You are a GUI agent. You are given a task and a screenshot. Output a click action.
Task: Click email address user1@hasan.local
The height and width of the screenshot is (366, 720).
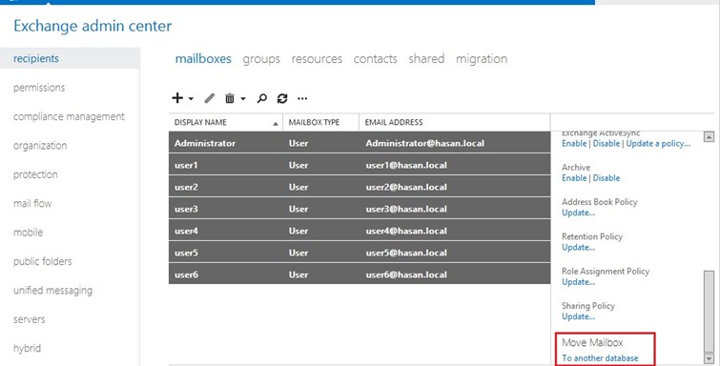[x=406, y=165]
